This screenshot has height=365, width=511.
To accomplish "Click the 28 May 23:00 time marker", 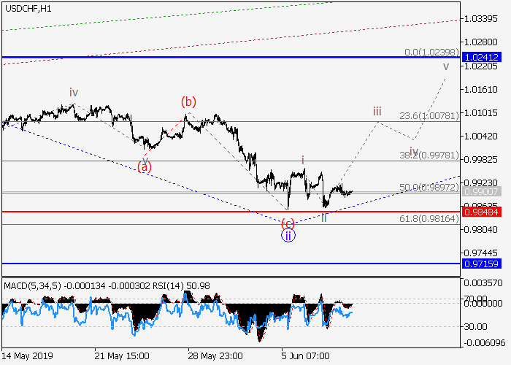I will click(x=215, y=356).
